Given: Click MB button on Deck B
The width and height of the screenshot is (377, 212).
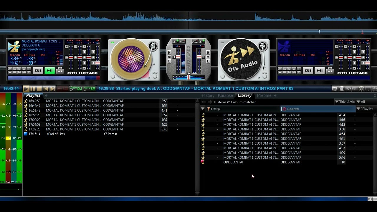Looking at the screenshot, I should point(294,72).
